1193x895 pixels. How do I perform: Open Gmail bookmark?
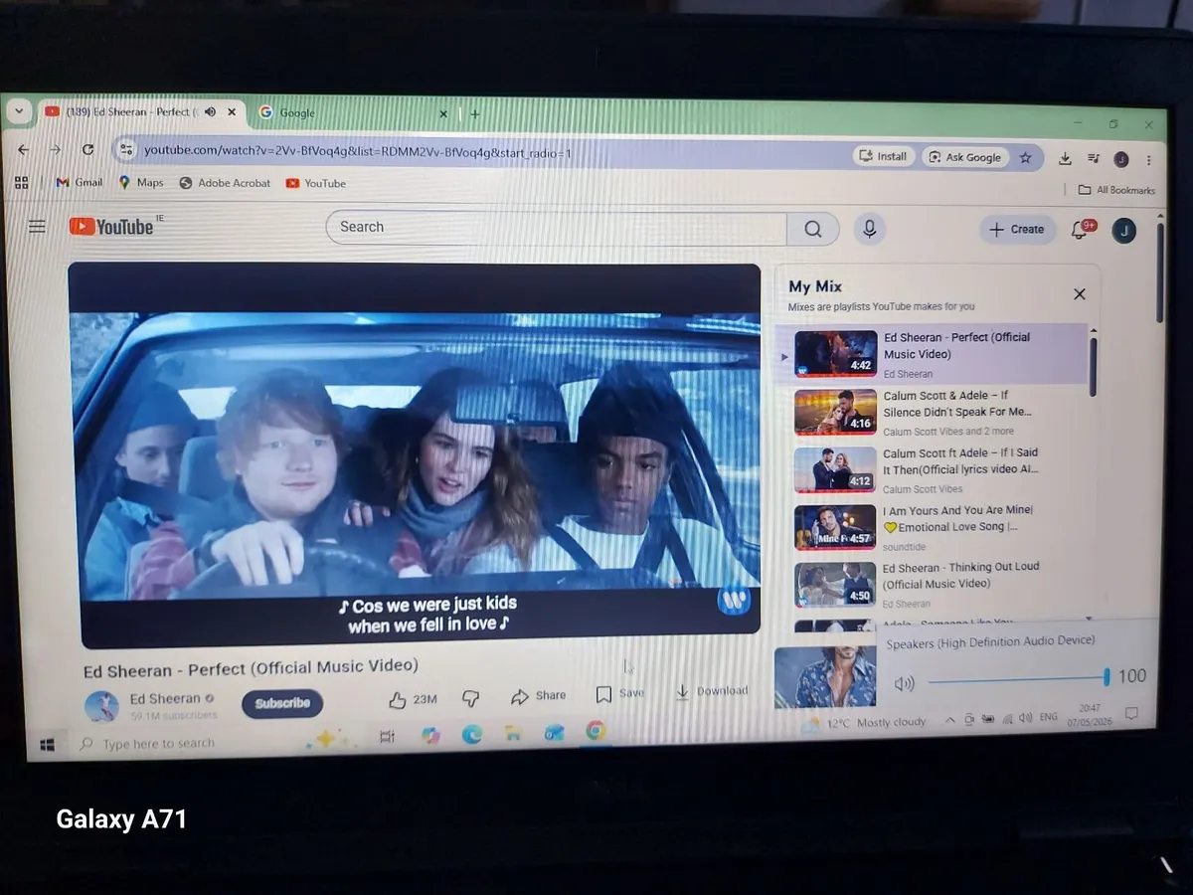[79, 182]
